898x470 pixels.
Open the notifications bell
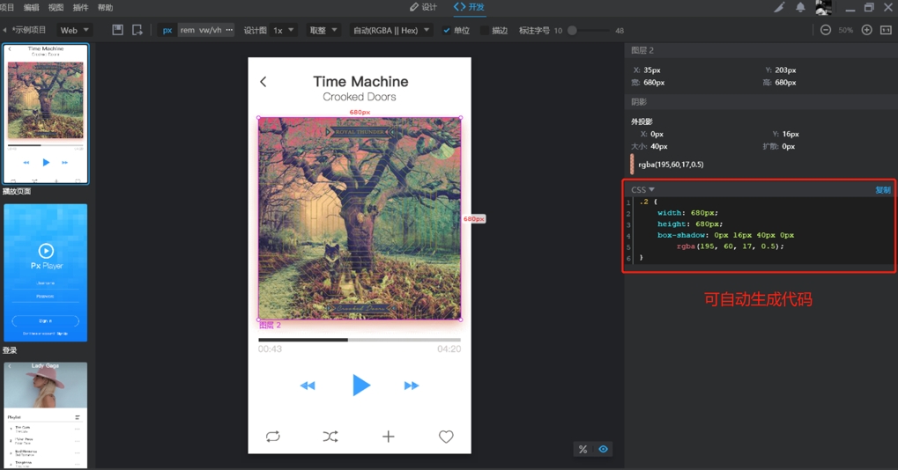[x=800, y=8]
